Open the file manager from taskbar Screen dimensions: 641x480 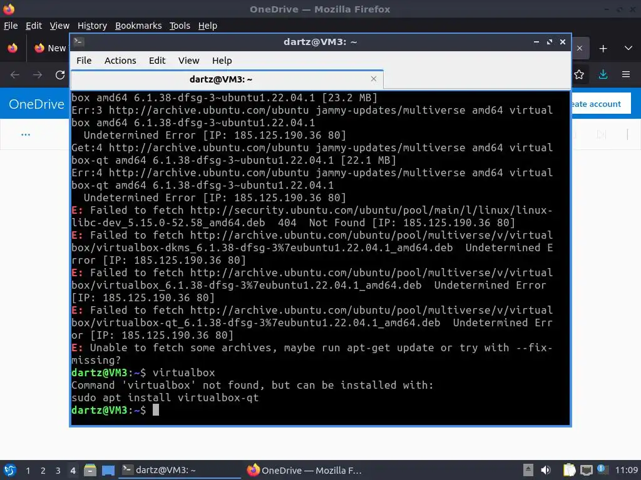[90, 470]
